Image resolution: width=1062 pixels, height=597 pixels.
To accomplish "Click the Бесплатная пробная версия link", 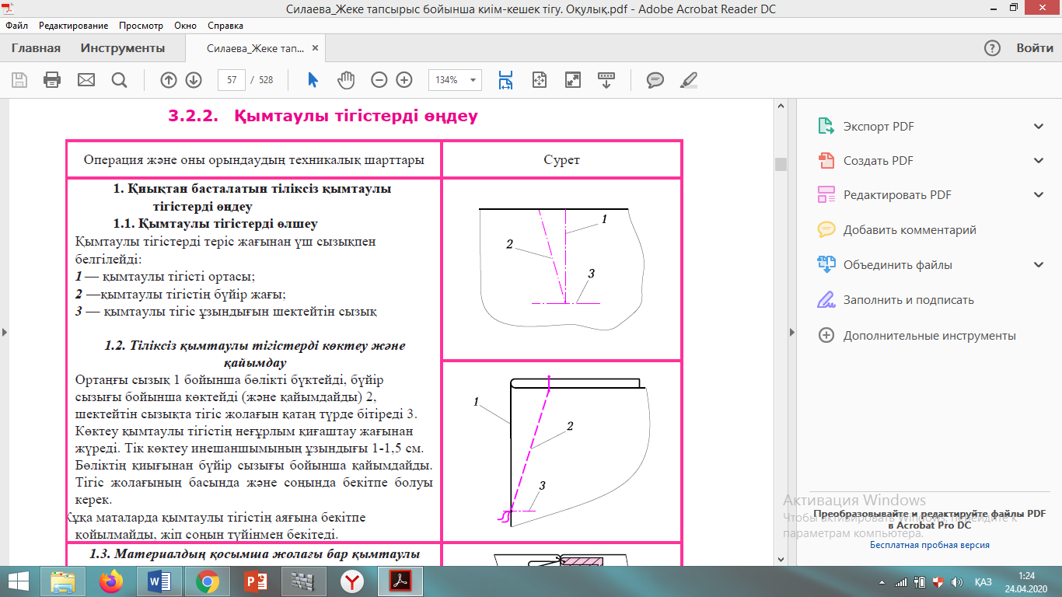I will tap(929, 545).
